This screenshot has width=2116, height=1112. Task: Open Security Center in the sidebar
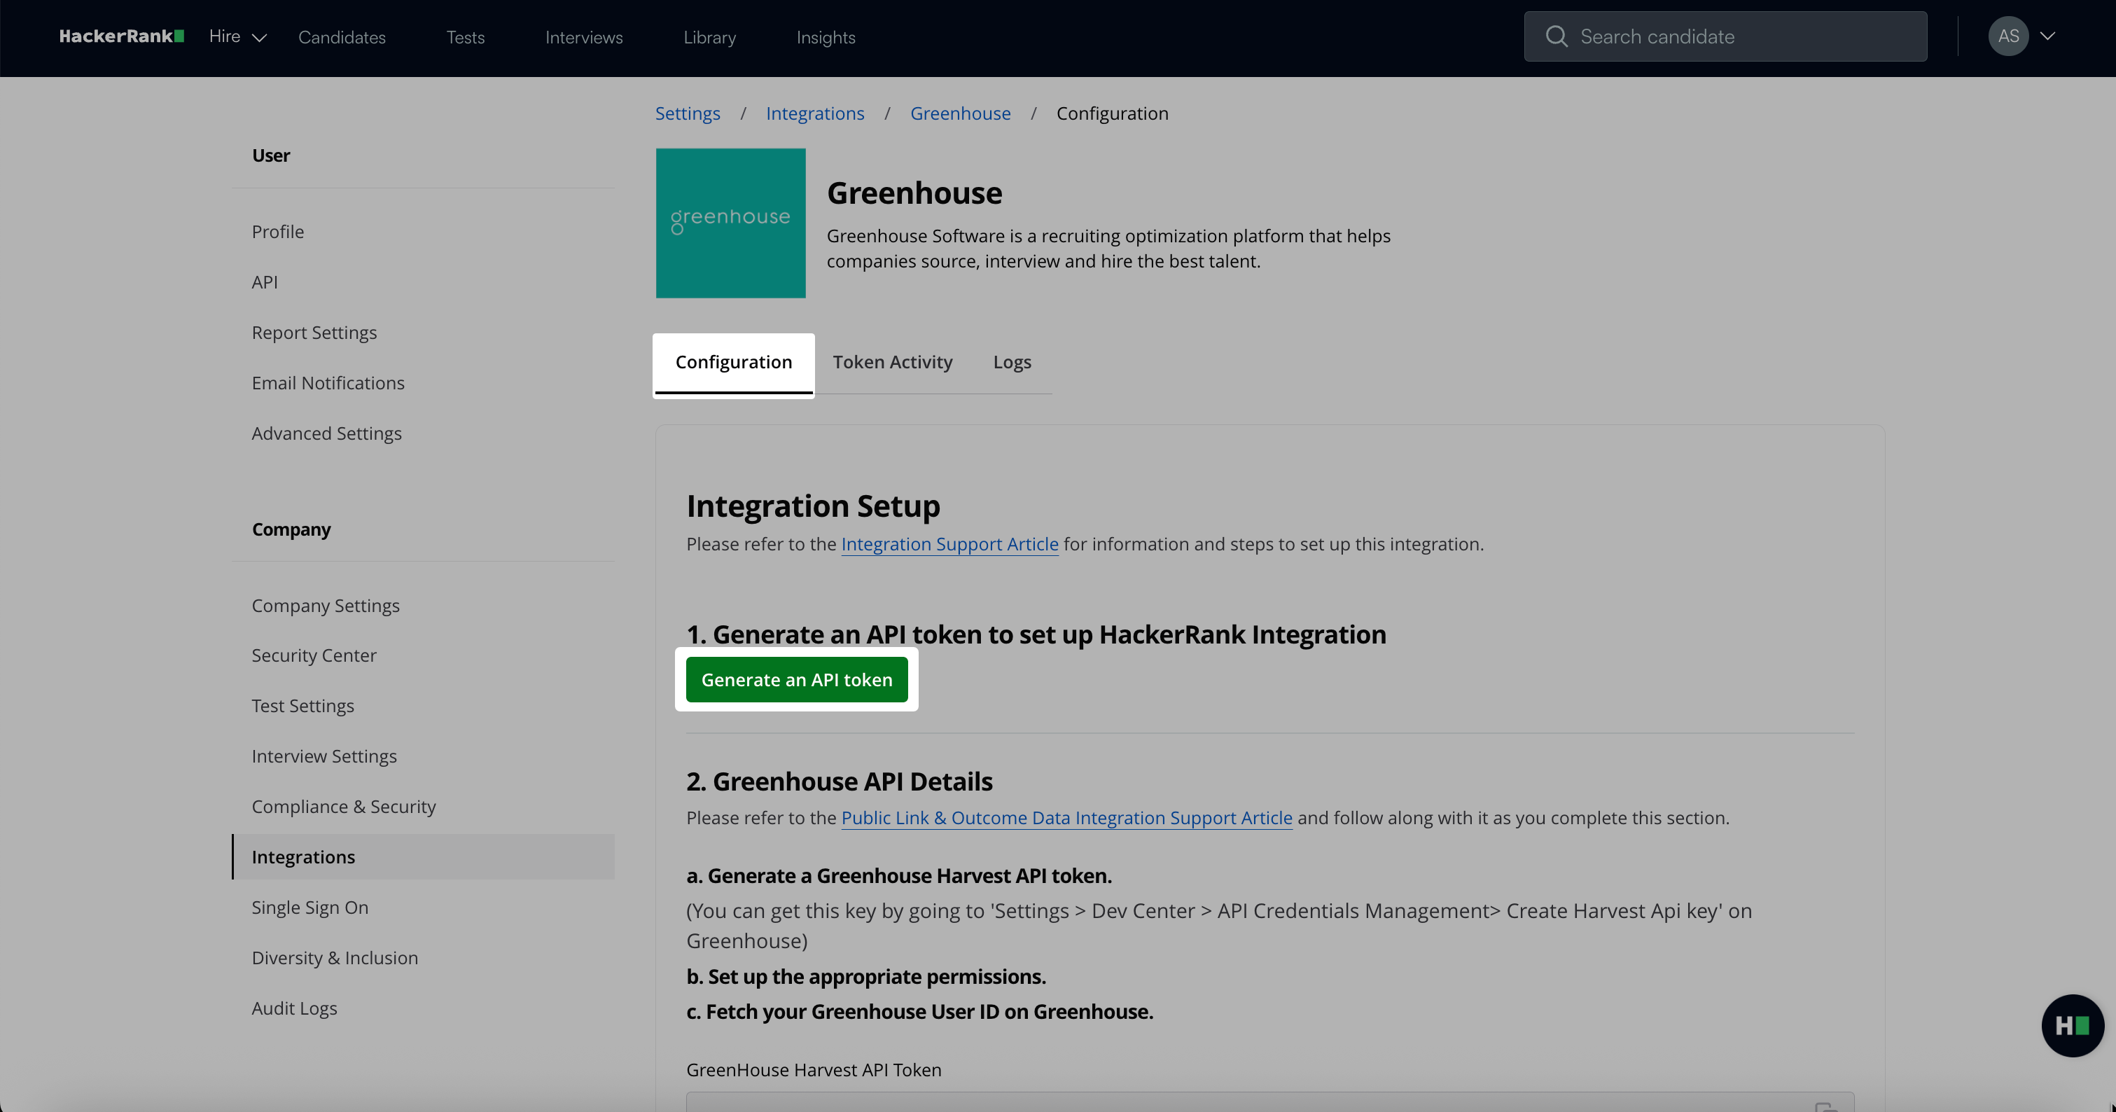(x=314, y=655)
